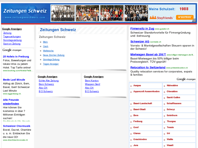Click the Meine Schulzeit 1988 banner text
The width and height of the screenshot is (198, 148).
(x=169, y=9)
